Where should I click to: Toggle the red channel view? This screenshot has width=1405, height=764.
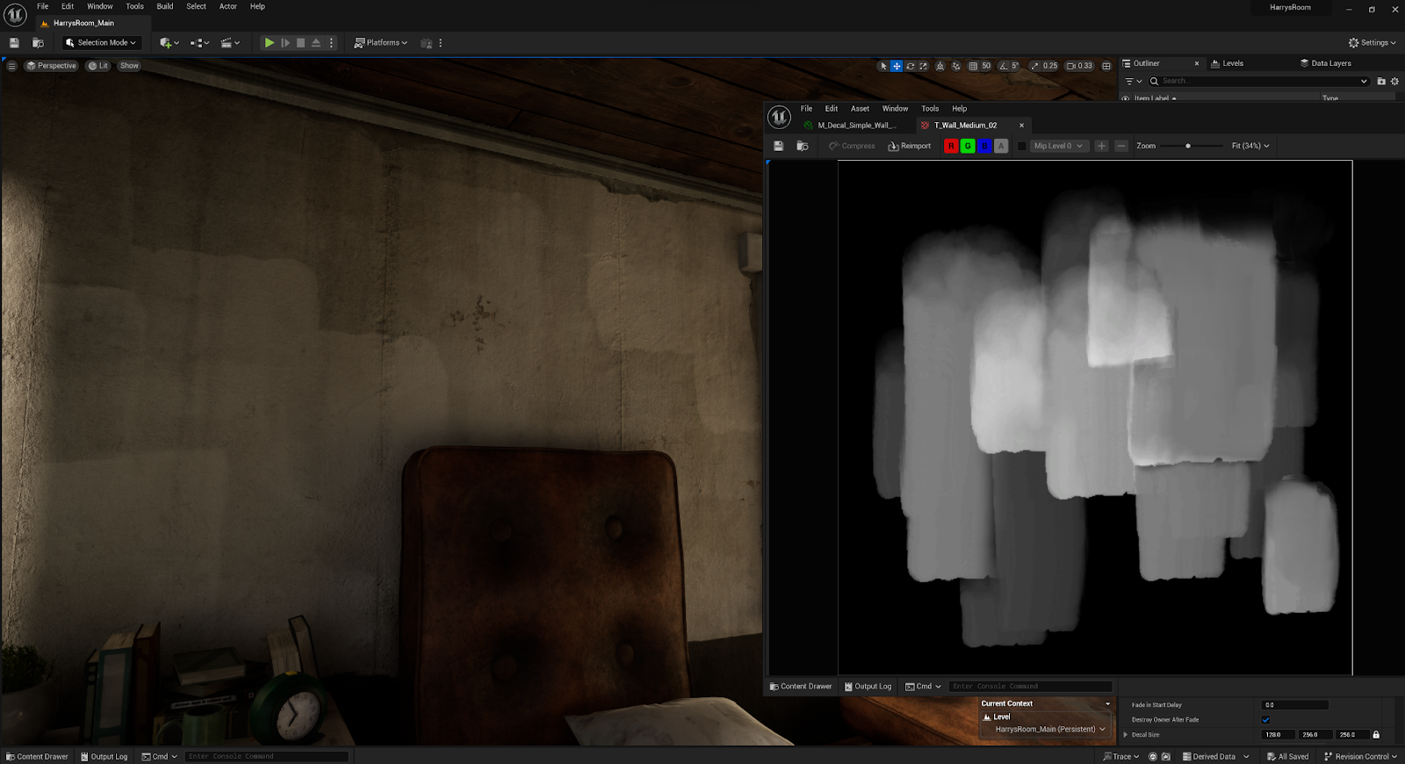pyautogui.click(x=950, y=146)
